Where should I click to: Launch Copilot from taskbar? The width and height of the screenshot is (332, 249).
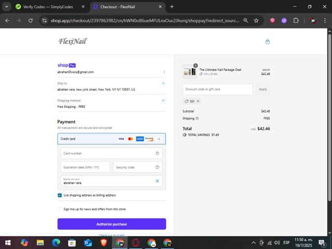tap(24, 243)
